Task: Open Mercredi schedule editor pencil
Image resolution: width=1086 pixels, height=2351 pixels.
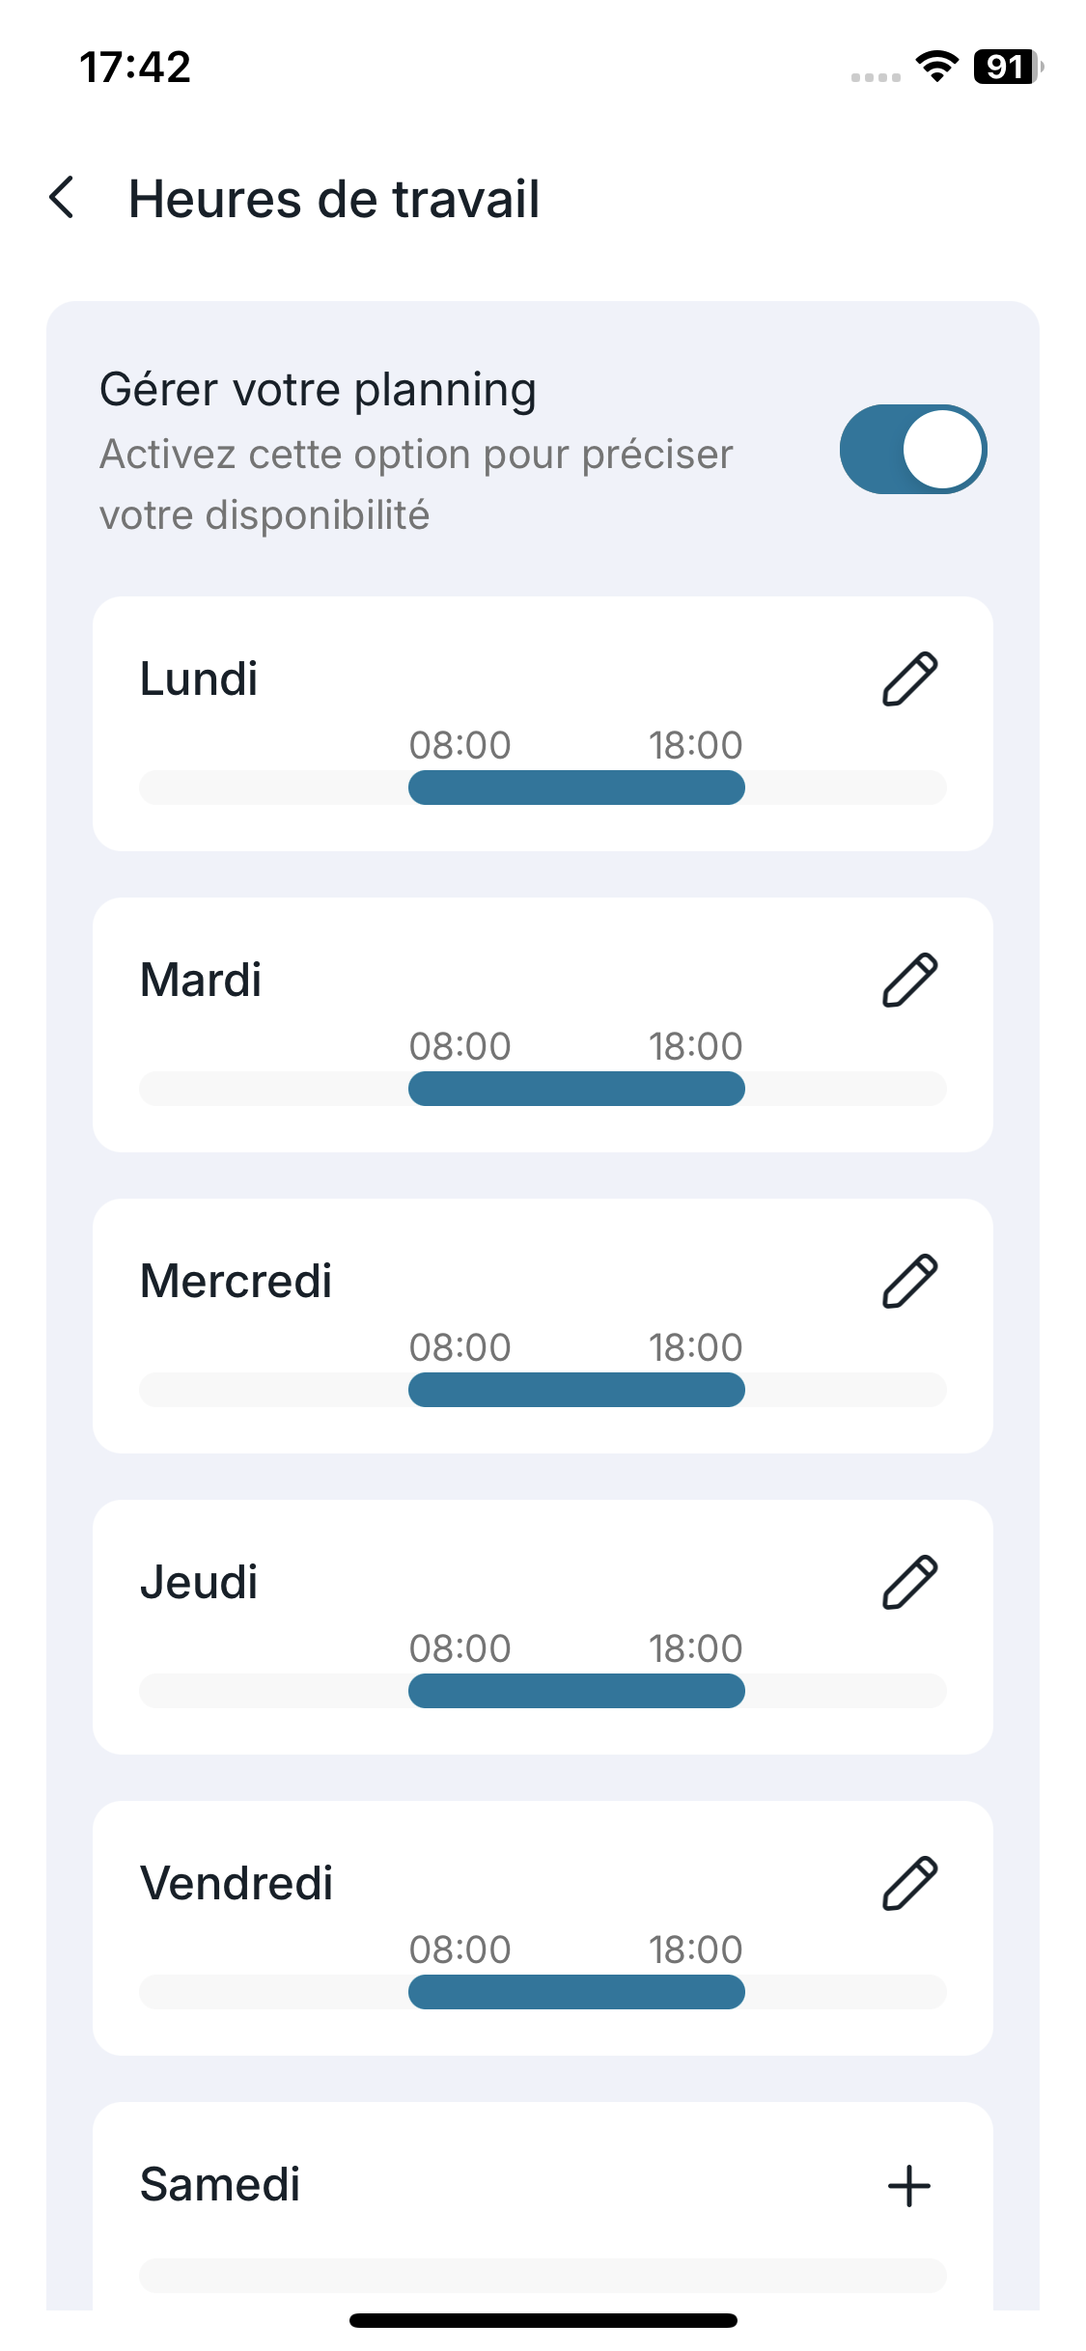Action: (909, 1282)
